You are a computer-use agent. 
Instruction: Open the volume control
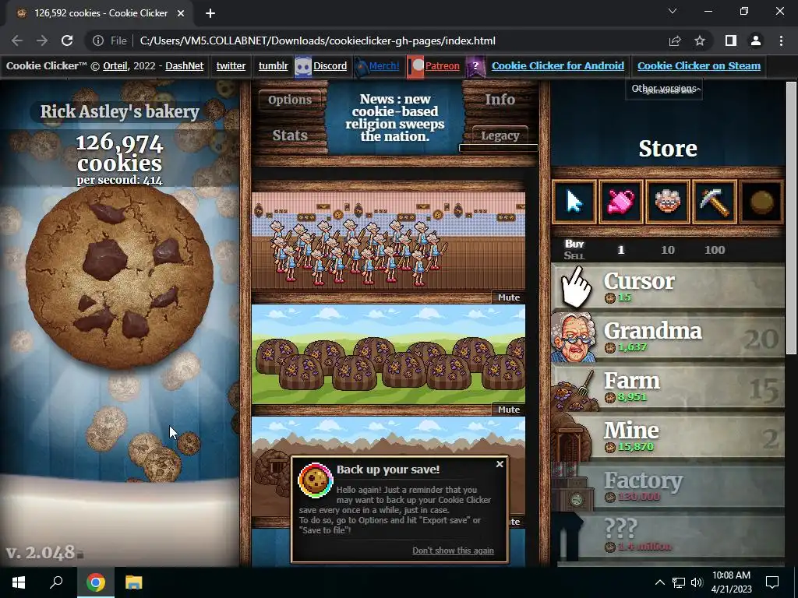pyautogui.click(x=697, y=582)
